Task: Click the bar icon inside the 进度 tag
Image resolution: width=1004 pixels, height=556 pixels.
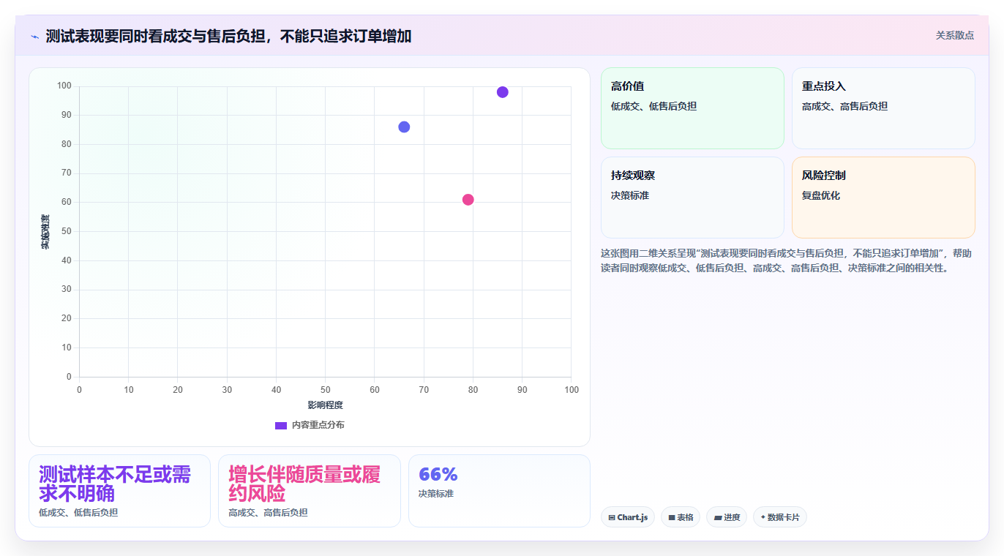Action: 717,517
